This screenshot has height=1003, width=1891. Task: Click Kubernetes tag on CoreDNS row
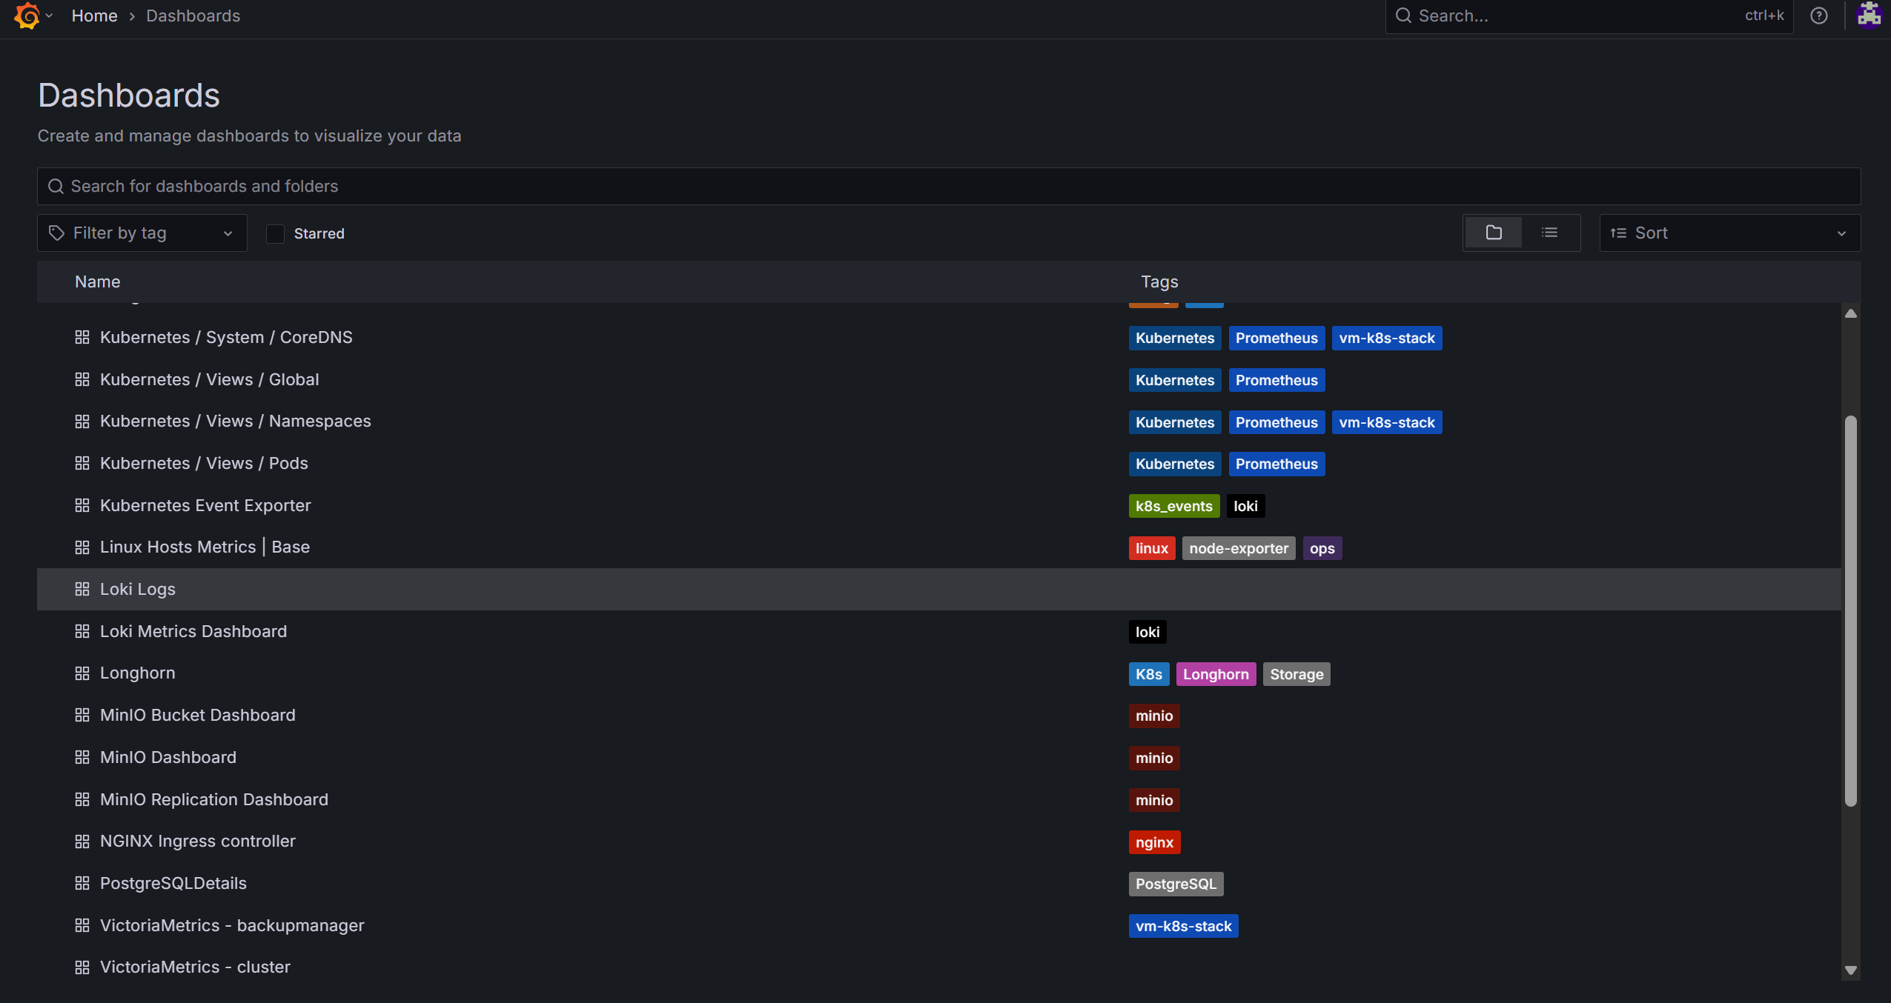(1175, 338)
